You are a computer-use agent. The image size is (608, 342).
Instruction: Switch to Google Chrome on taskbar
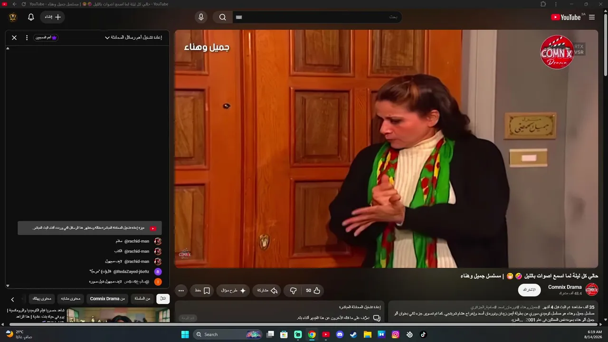[x=312, y=334]
